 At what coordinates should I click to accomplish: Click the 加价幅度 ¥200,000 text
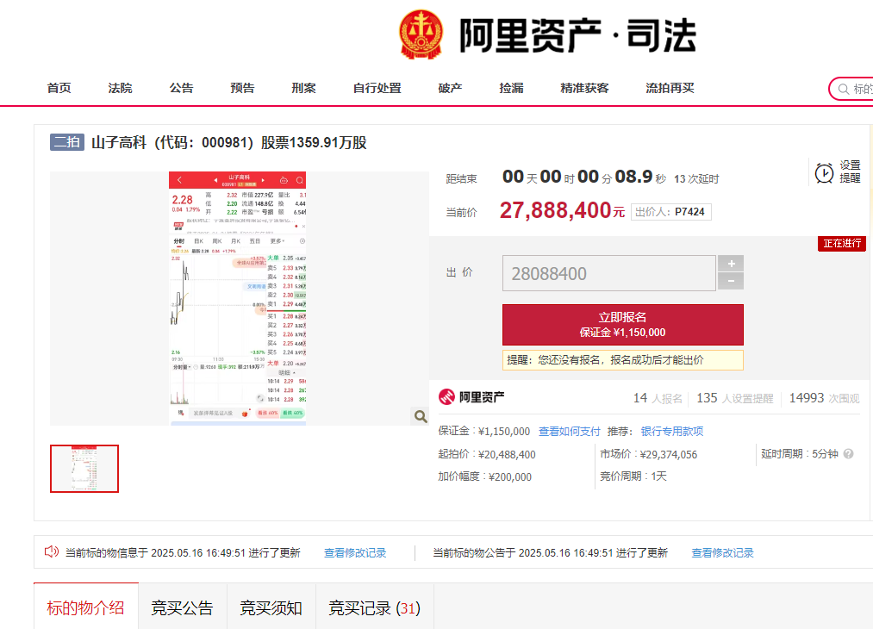pyautogui.click(x=484, y=476)
